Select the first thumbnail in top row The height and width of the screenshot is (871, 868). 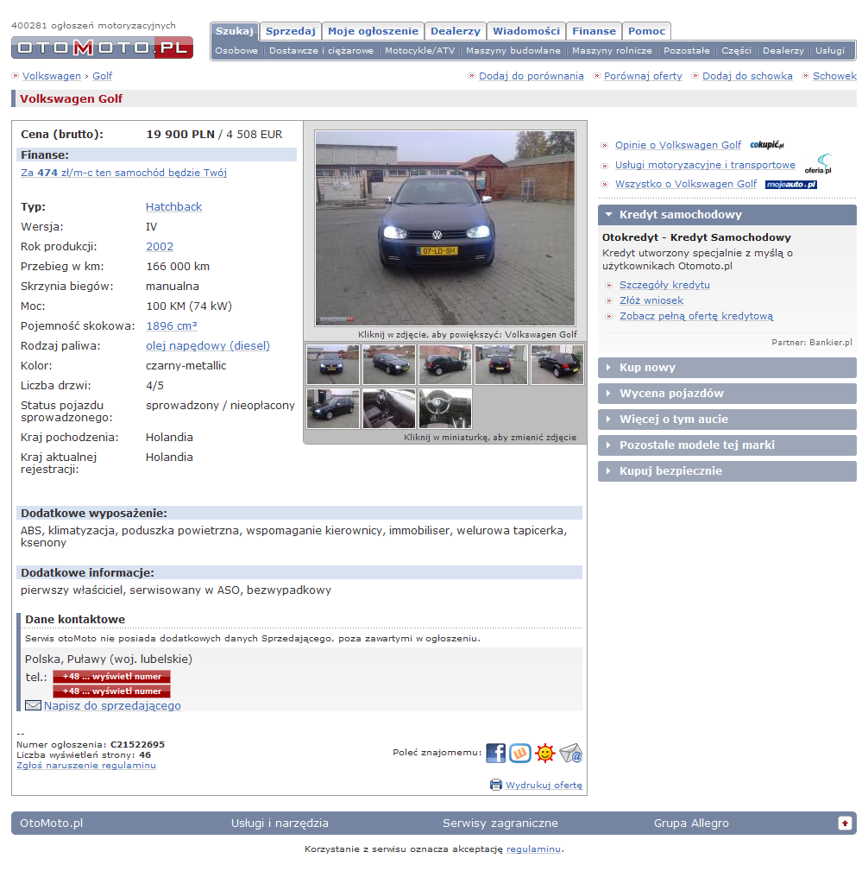click(x=333, y=364)
